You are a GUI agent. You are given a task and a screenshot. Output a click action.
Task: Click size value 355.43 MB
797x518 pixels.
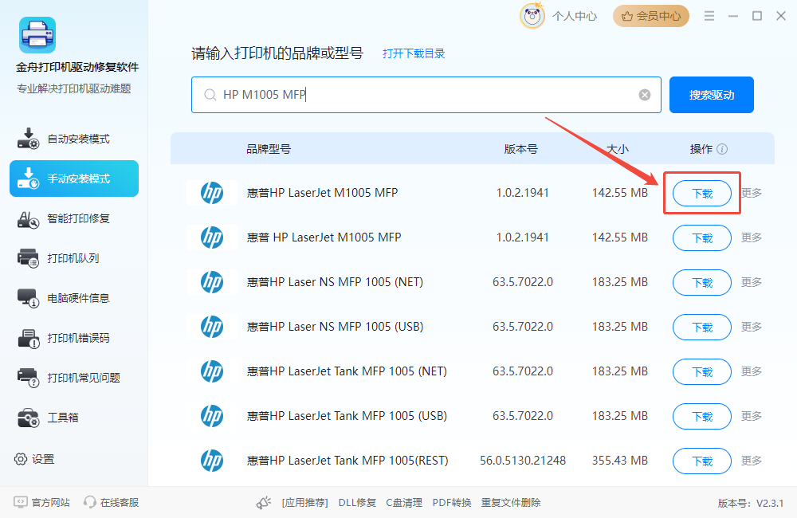(619, 461)
